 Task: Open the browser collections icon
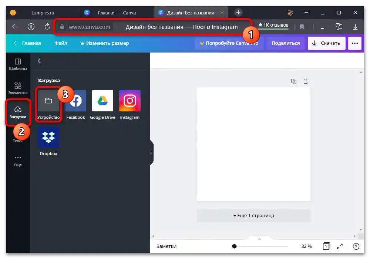pos(339,27)
